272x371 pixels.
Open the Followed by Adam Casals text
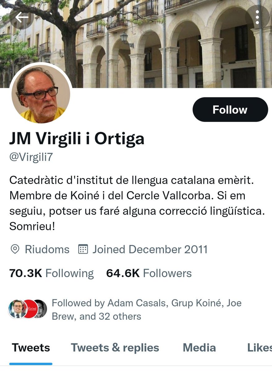pyautogui.click(x=147, y=309)
